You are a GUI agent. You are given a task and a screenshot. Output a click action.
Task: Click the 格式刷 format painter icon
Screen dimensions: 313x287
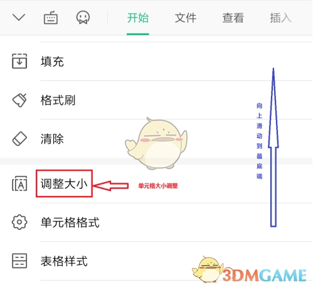tap(19, 100)
